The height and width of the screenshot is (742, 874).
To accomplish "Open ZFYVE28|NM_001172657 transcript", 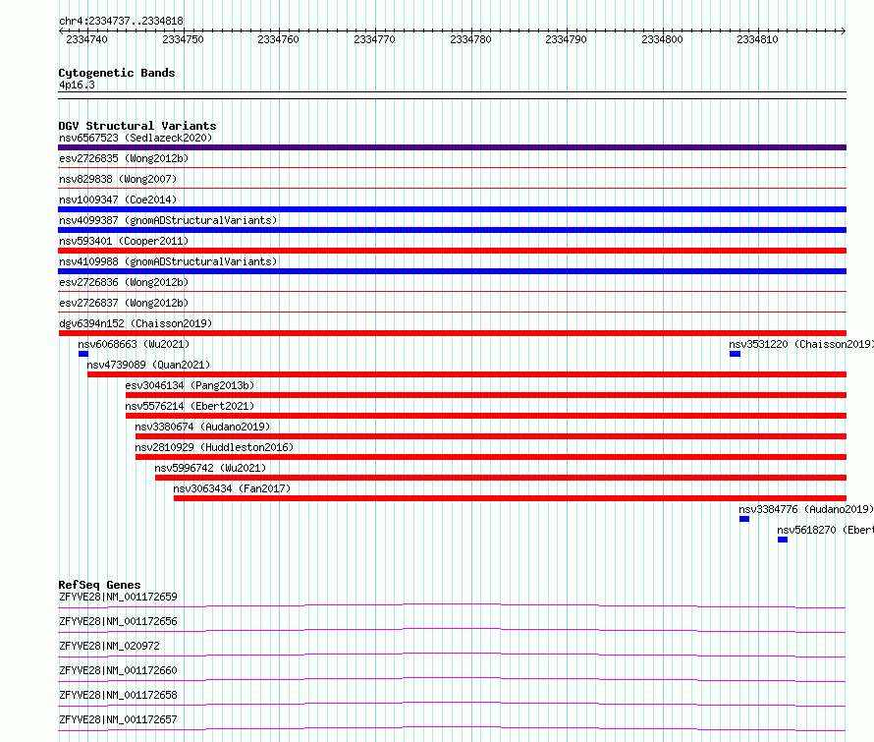I will point(118,719).
